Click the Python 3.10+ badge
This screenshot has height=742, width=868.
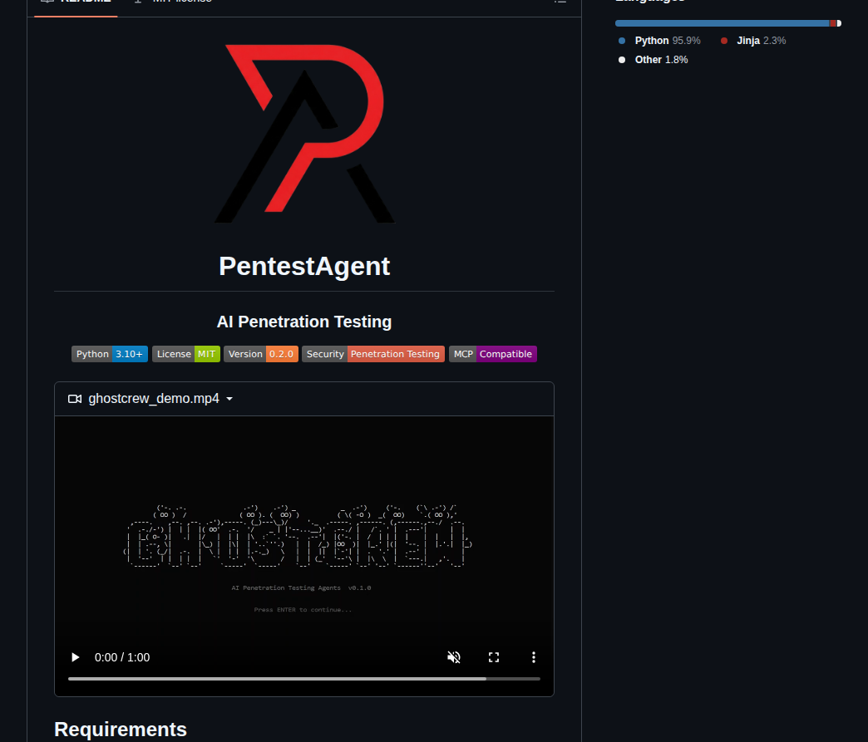(x=110, y=354)
